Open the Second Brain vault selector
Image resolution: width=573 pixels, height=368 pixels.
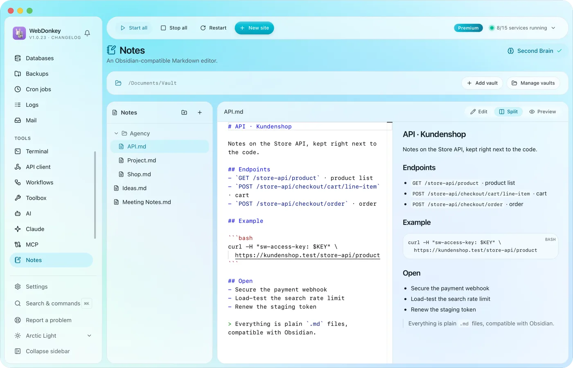click(x=535, y=51)
